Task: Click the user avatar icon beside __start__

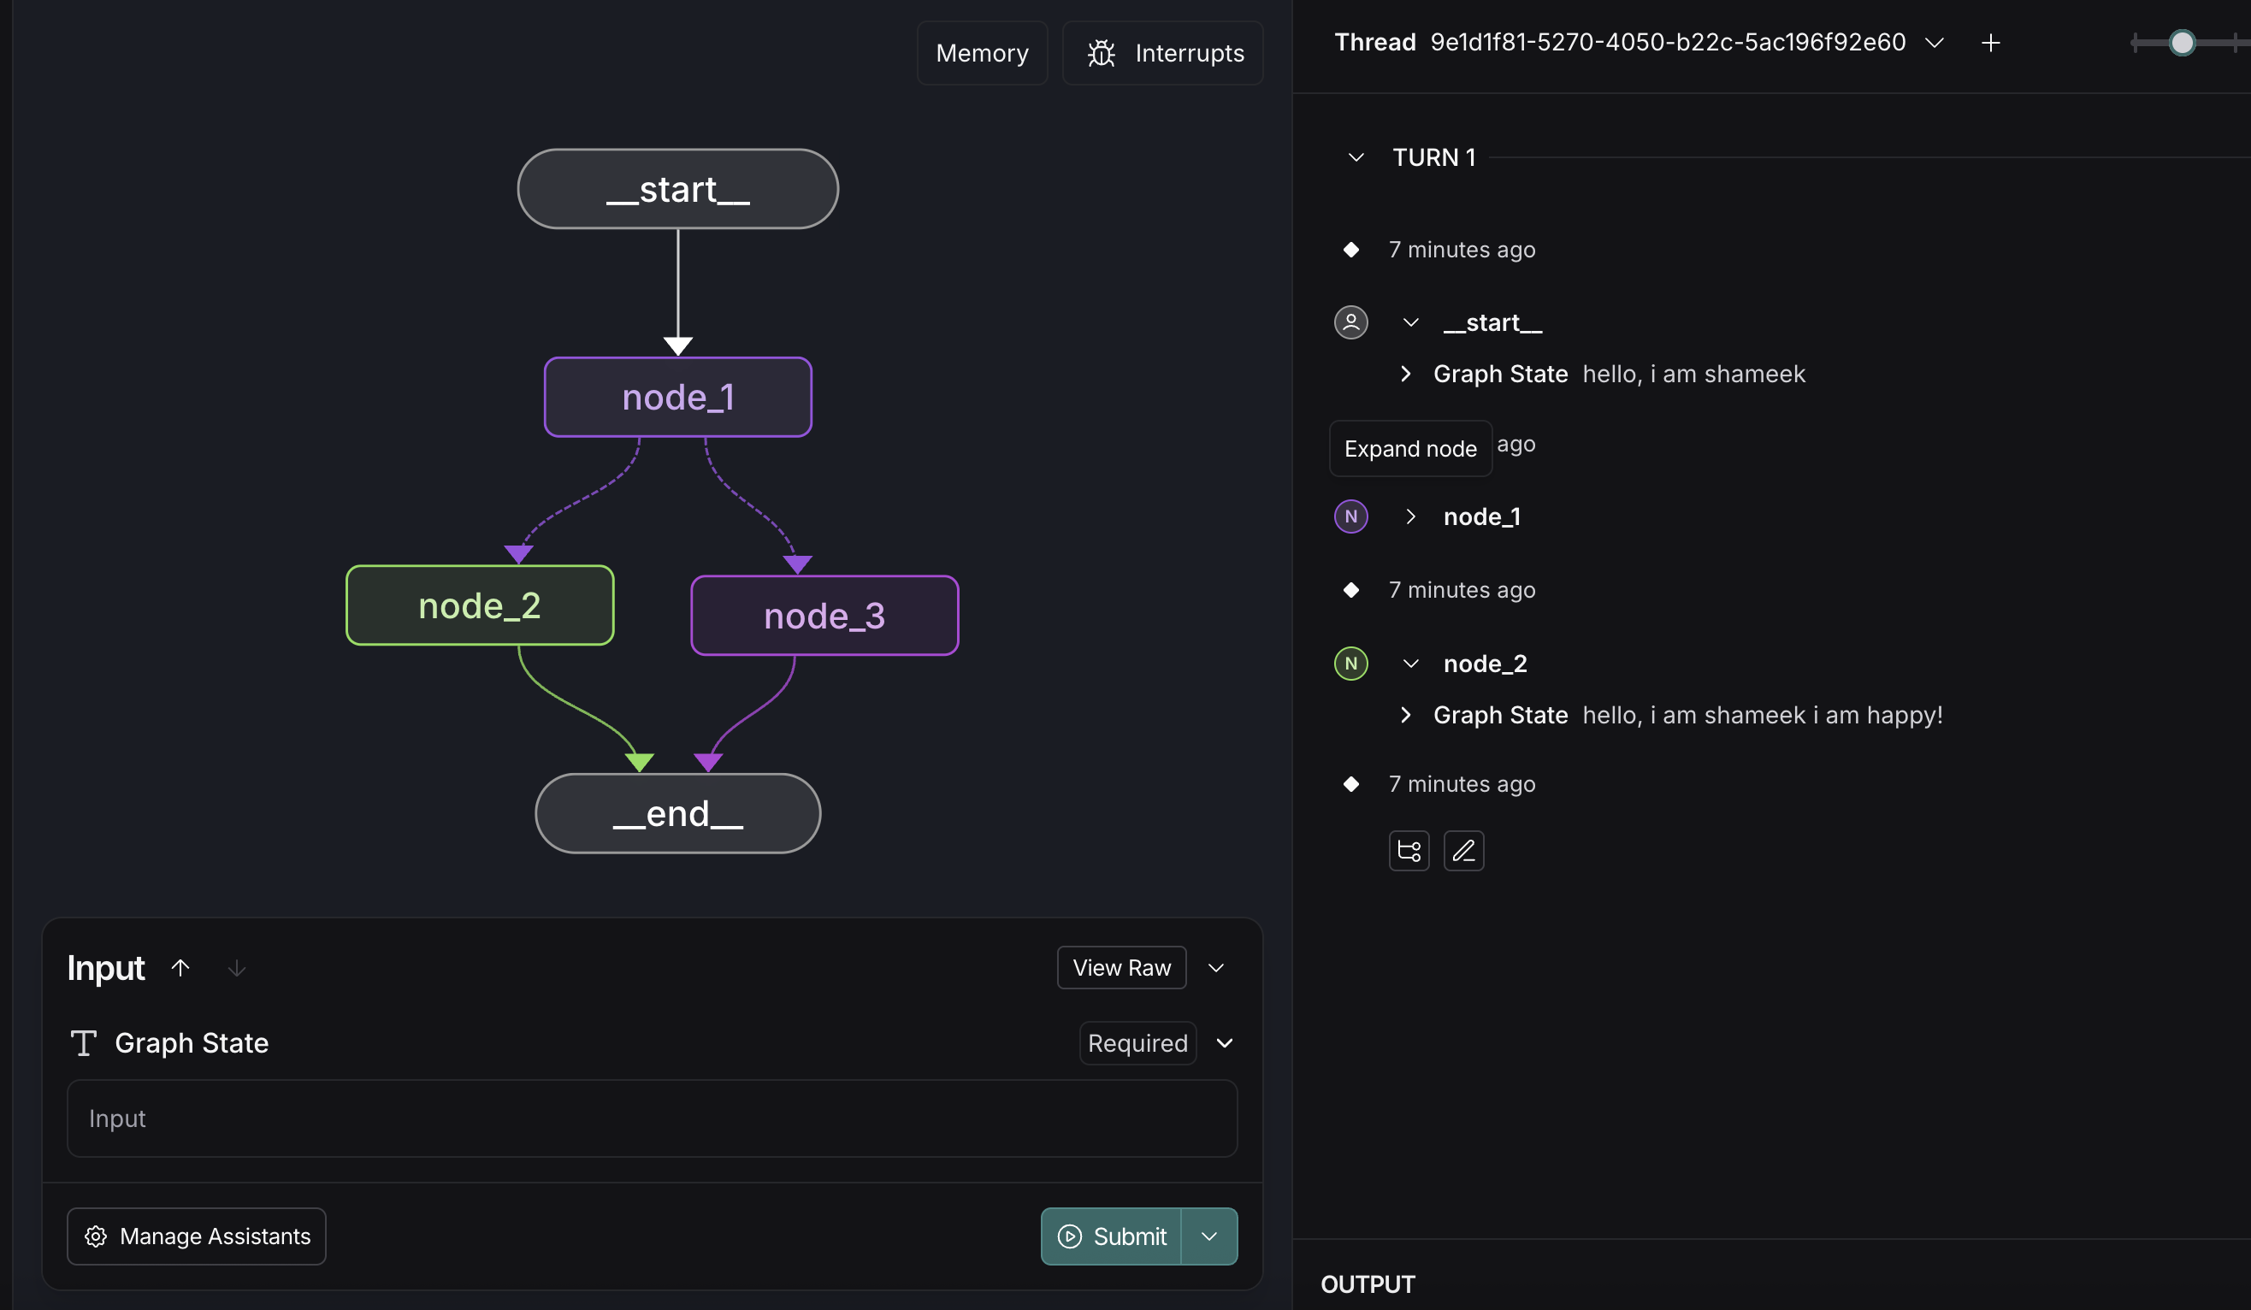Action: 1350,322
